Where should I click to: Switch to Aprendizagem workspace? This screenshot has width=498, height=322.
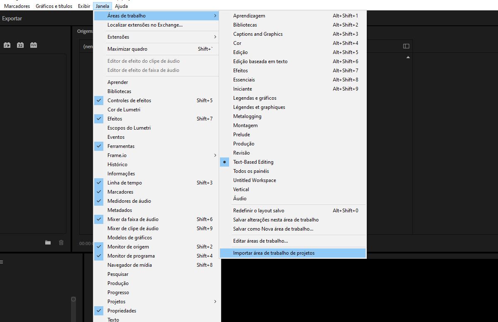pyautogui.click(x=293, y=16)
